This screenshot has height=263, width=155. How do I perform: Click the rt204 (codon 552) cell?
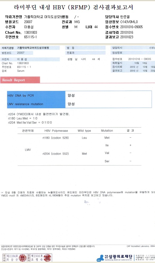56,154
